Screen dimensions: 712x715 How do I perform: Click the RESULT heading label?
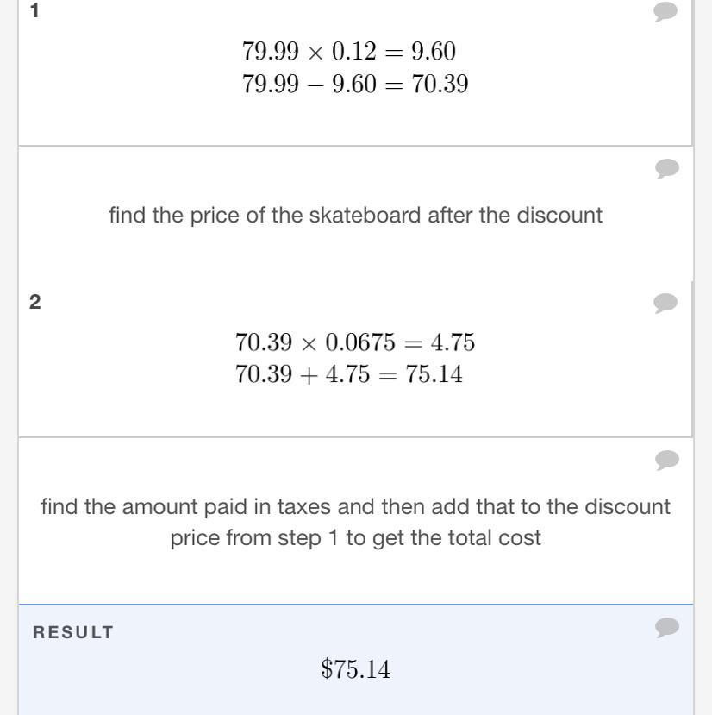click(73, 632)
